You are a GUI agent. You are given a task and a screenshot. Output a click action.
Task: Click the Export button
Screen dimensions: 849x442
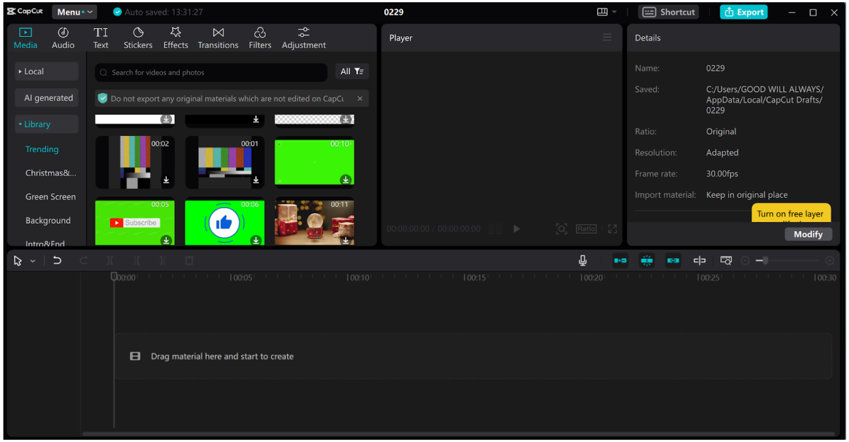pos(744,11)
